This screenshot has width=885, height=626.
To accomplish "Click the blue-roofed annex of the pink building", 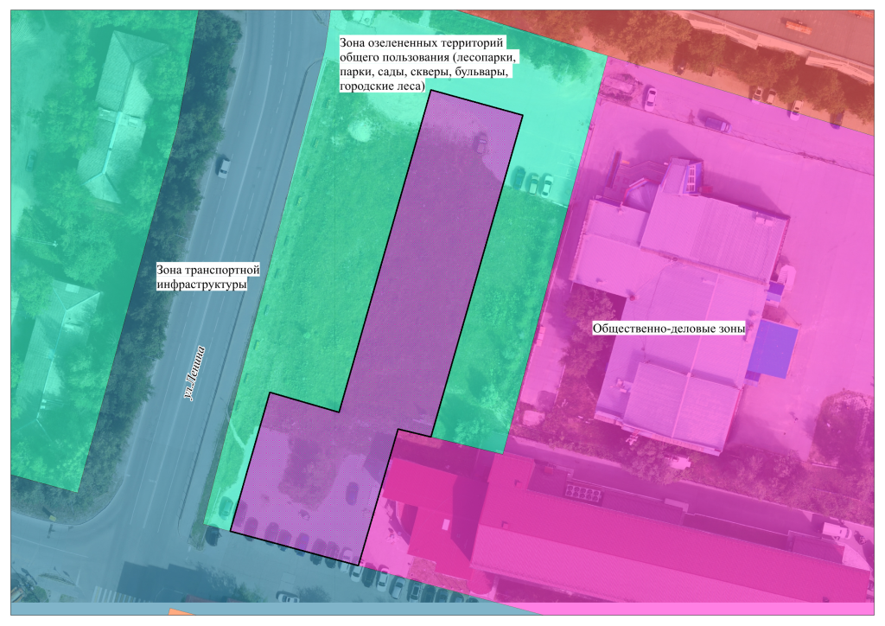I will tap(774, 349).
